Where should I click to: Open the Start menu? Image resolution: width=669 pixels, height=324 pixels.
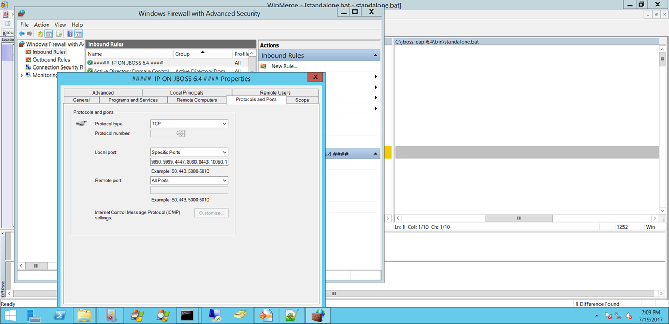[10, 316]
